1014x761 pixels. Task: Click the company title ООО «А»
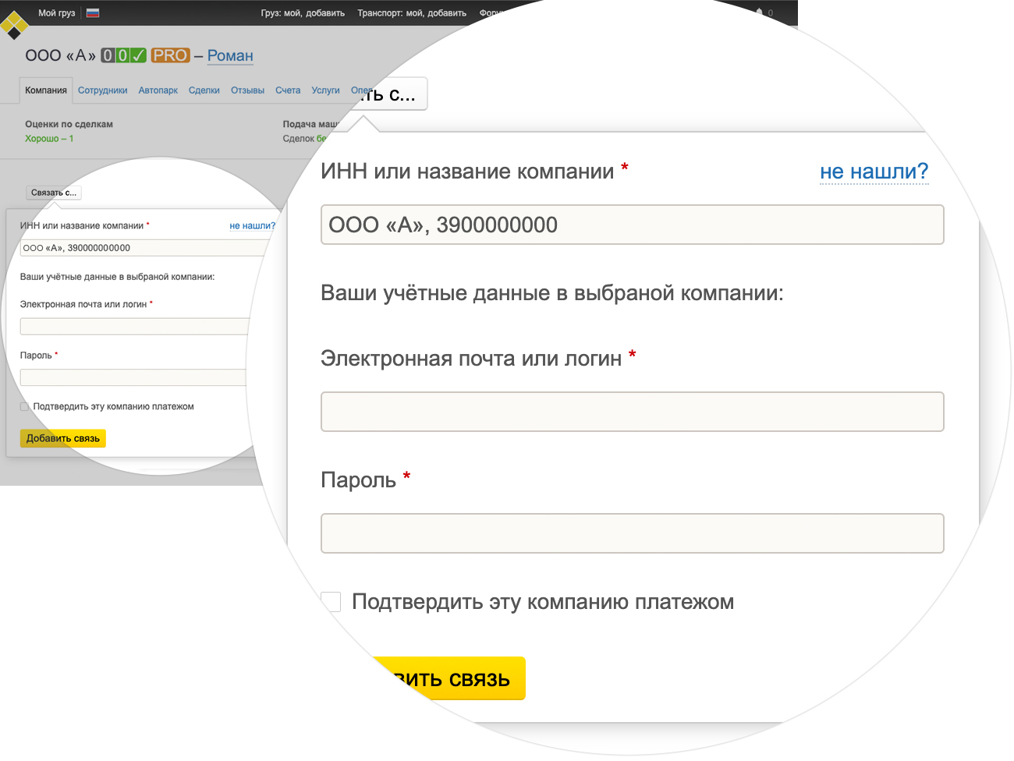pyautogui.click(x=60, y=55)
